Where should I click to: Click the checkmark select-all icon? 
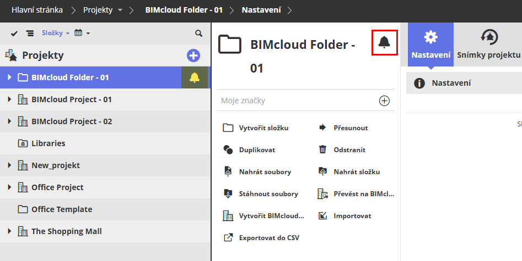tap(14, 34)
